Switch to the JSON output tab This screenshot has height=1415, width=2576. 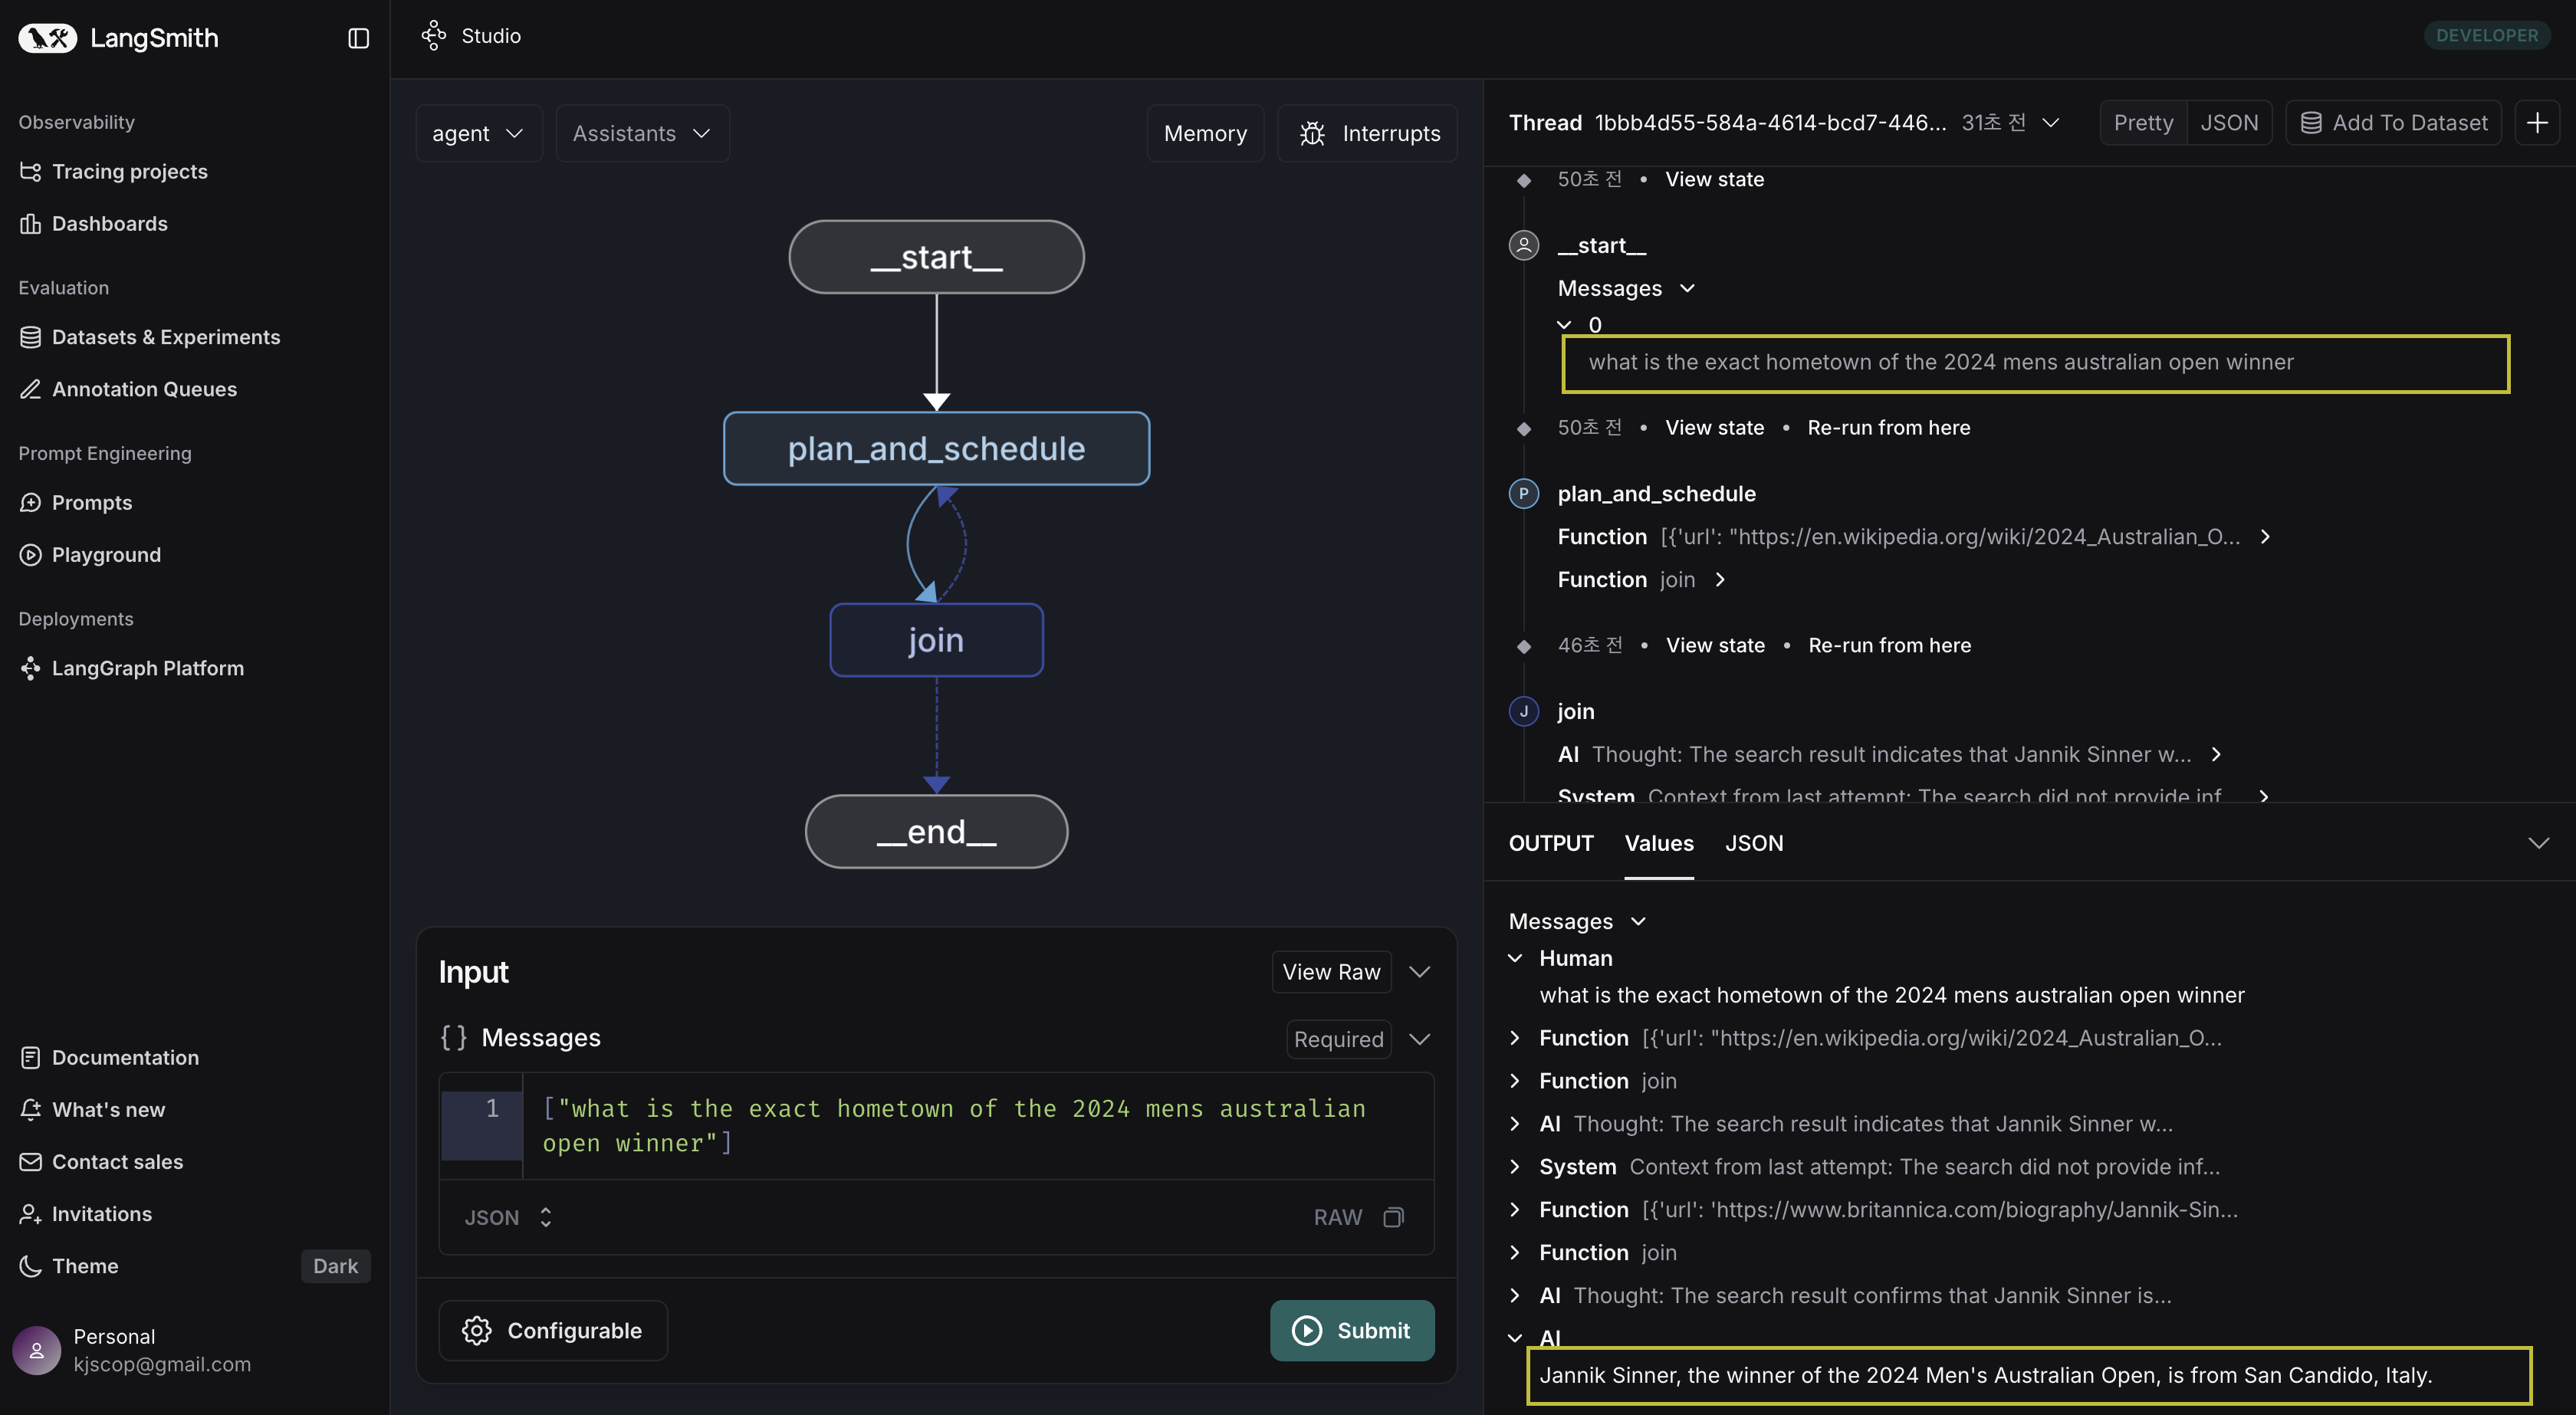pyautogui.click(x=1753, y=843)
